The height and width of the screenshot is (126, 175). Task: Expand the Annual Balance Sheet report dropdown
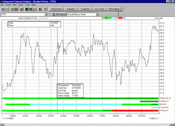pos(97,14)
